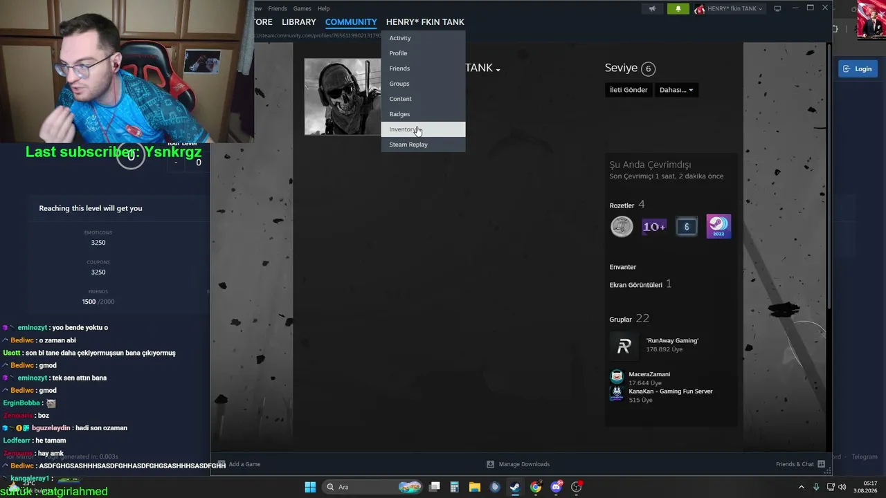Click the İleti Gönder button

629,90
